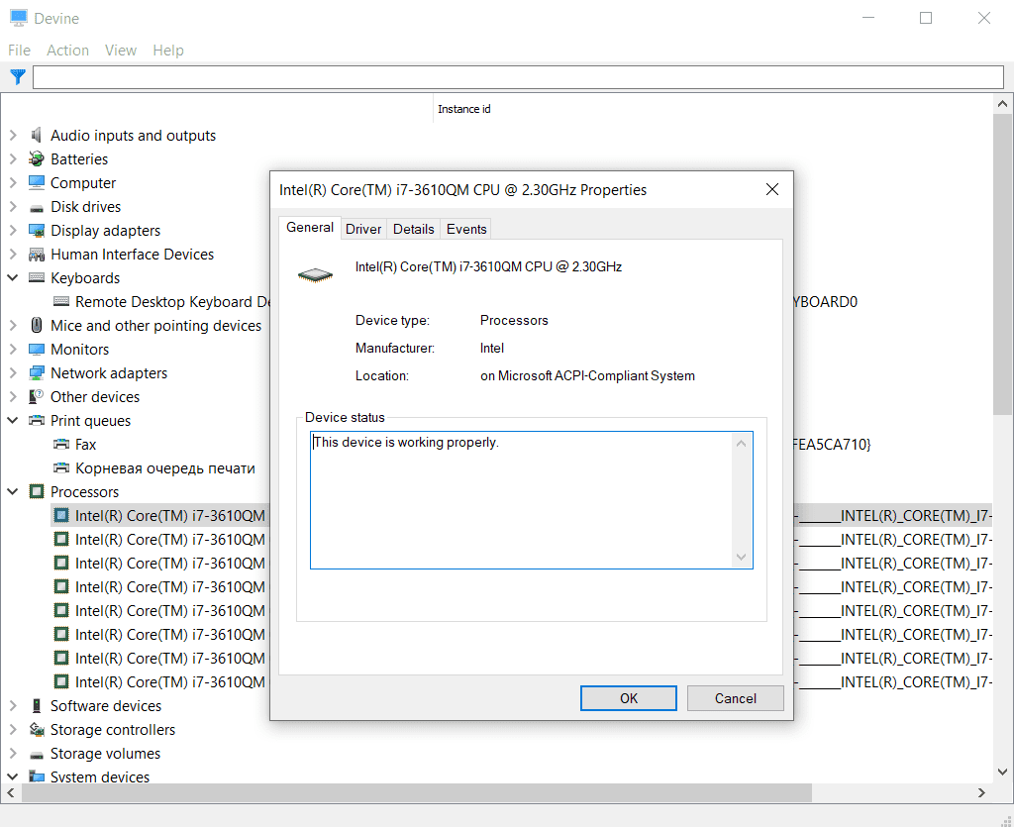1014x827 pixels.
Task: Click the Human Interface Devices icon
Action: point(37,255)
